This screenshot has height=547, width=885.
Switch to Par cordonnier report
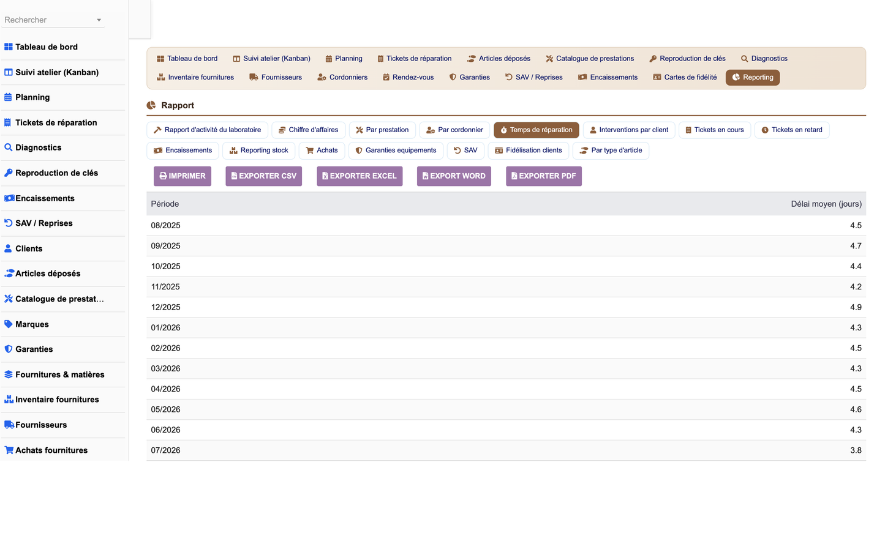[x=454, y=130]
